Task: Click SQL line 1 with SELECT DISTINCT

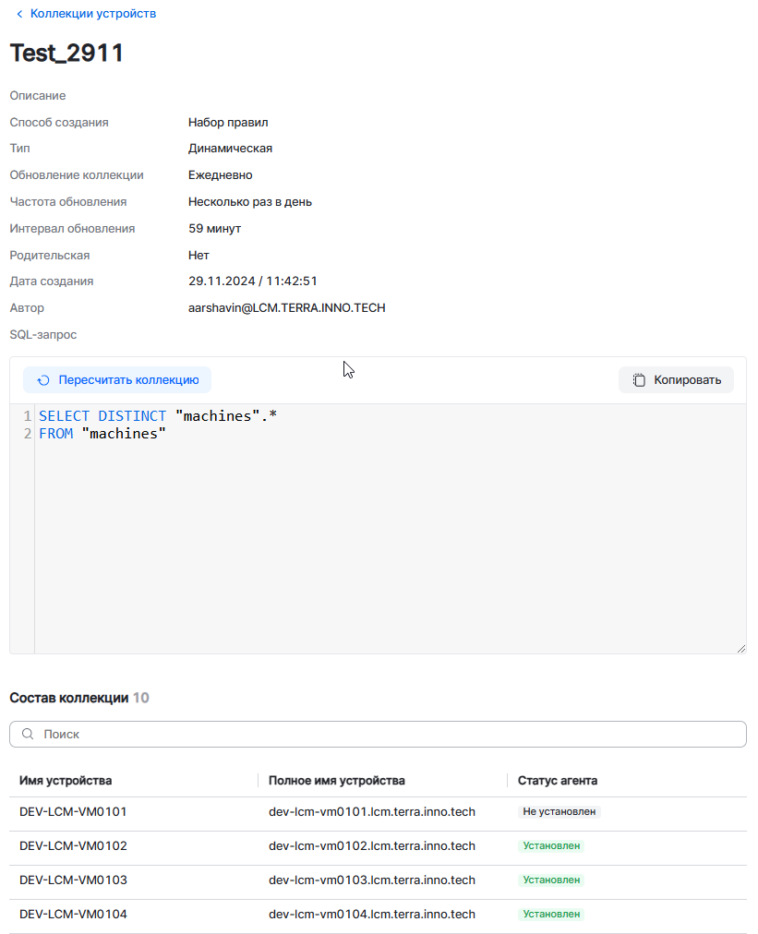Action: tap(157, 416)
